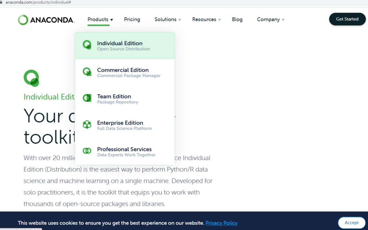Open the Blog page
This screenshot has width=368, height=230.
(x=237, y=20)
